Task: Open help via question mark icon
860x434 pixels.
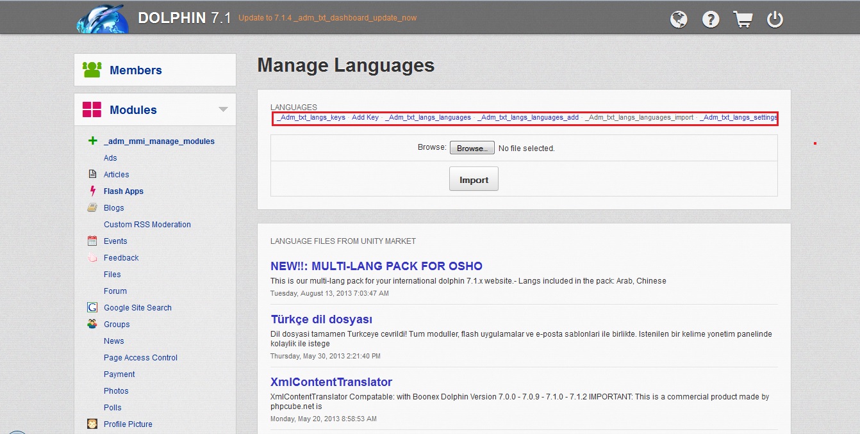Action: 711,20
